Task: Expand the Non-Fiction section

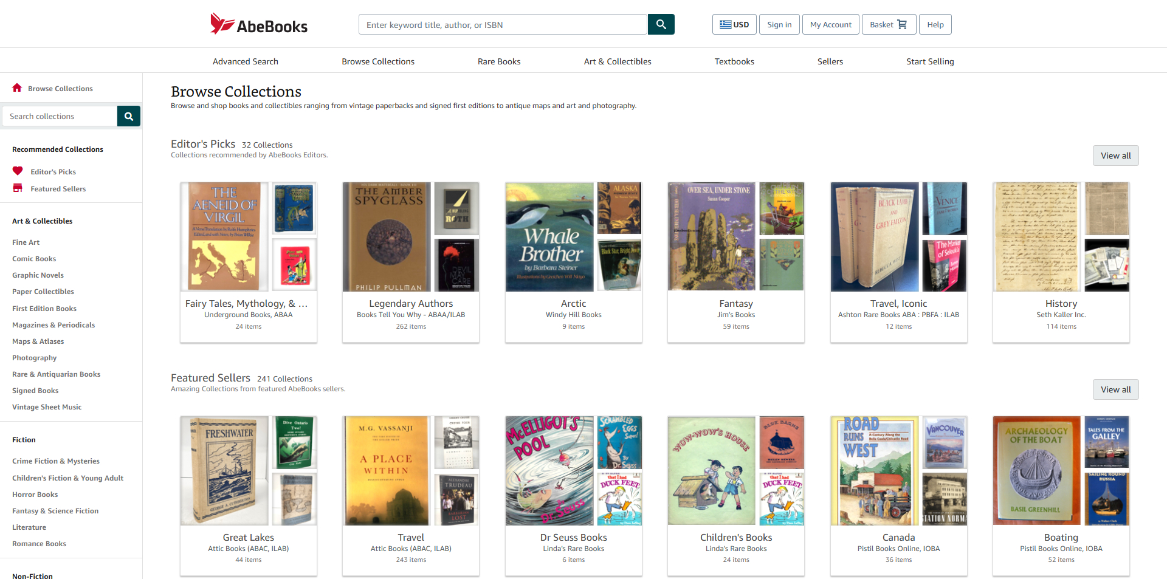Action: click(x=32, y=576)
